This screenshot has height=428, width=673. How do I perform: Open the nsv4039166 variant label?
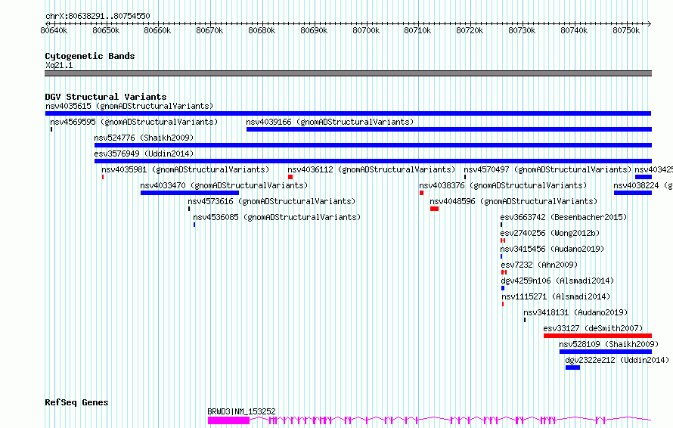(330, 122)
